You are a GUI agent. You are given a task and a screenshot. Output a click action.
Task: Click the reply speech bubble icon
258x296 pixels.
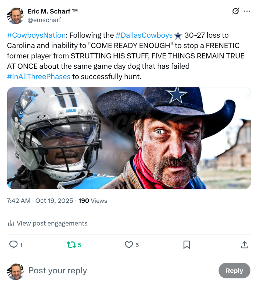(13, 245)
